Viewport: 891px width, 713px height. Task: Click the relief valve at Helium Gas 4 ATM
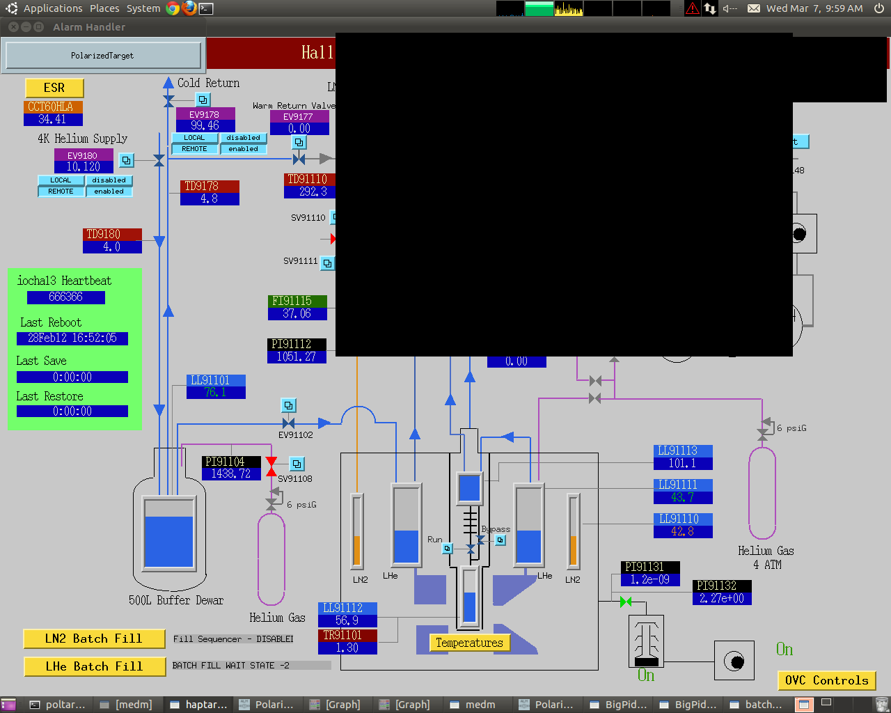(763, 430)
